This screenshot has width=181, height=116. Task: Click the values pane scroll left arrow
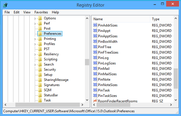point(94,105)
